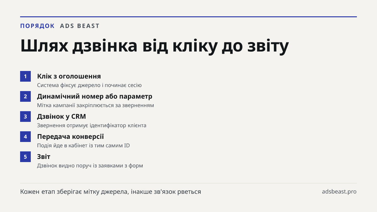Click the step number 4 badge
The height and width of the screenshot is (212, 377).
(x=25, y=137)
